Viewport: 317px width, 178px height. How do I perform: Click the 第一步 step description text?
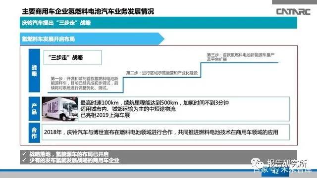(84, 83)
